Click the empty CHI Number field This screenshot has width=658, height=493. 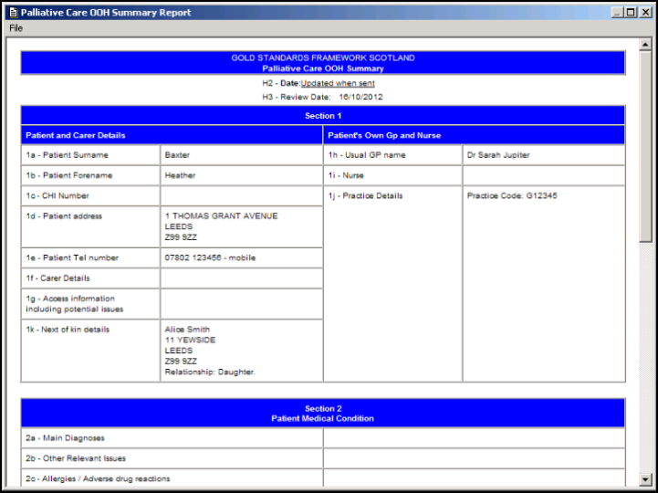[241, 195]
